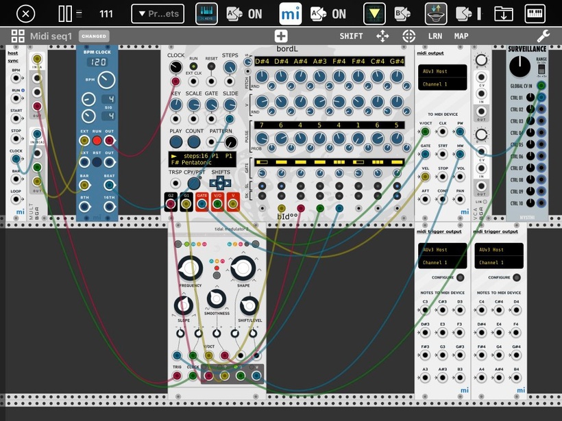Click the bordL PLAY button
This screenshot has height=421, width=562.
coord(175,142)
